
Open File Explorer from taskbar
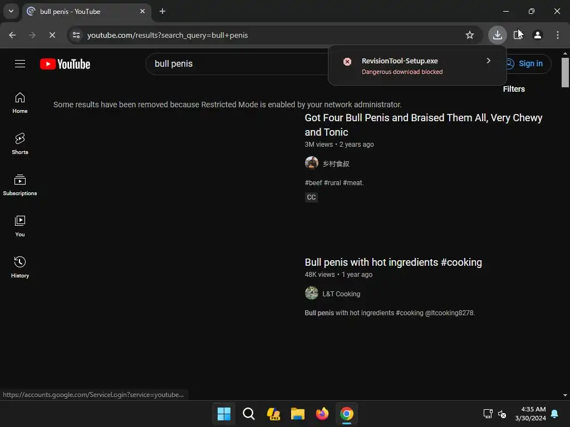coord(297,414)
